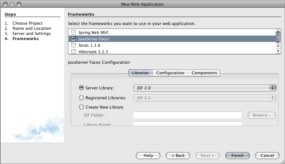
Task: Open the Configuration tab
Action: [x=170, y=73]
